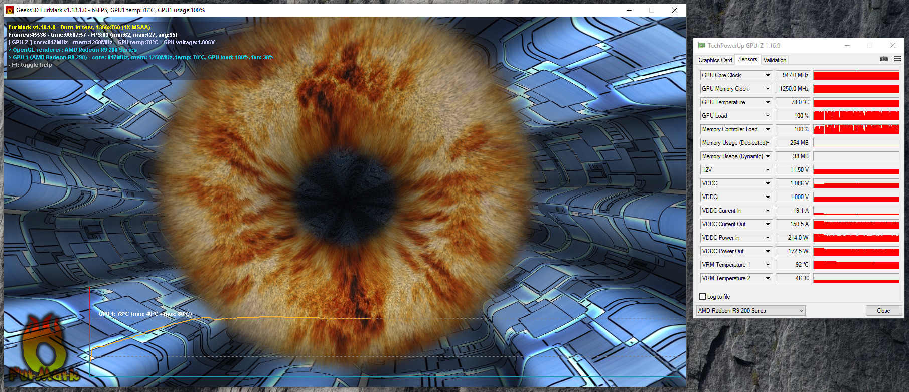The image size is (909, 392).
Task: Click the 11.50 V reading
Action: tap(793, 170)
